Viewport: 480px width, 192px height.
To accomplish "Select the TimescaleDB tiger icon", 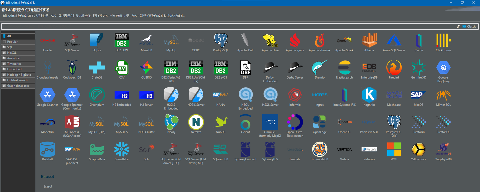I will tap(319, 149).
